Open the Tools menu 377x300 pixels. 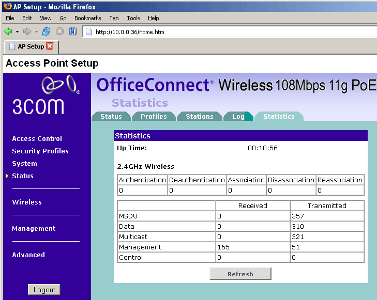point(133,18)
